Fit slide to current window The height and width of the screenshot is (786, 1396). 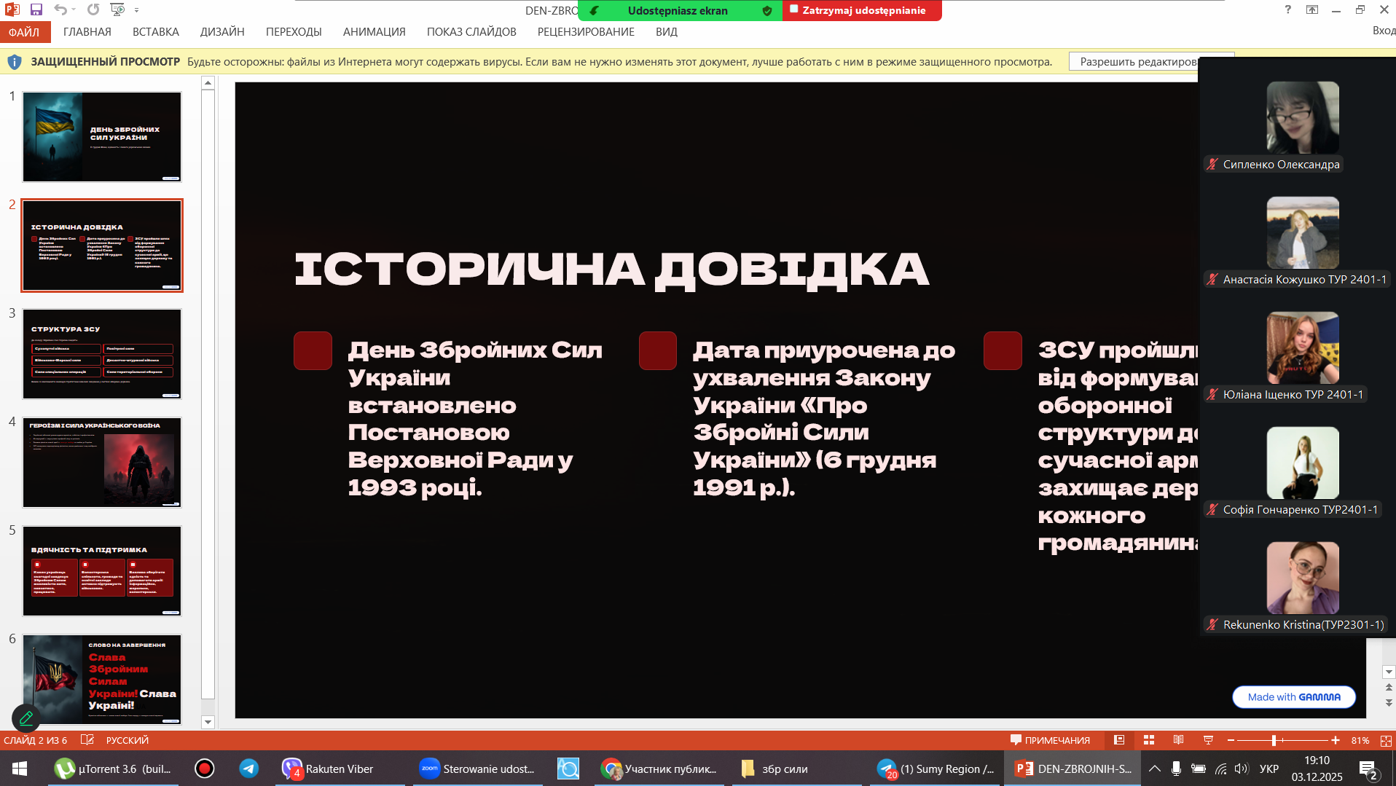coord(1386,740)
